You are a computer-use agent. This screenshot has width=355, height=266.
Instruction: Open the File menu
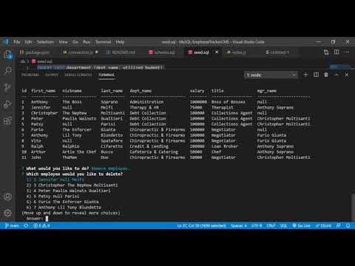pyautogui.click(x=17, y=42)
